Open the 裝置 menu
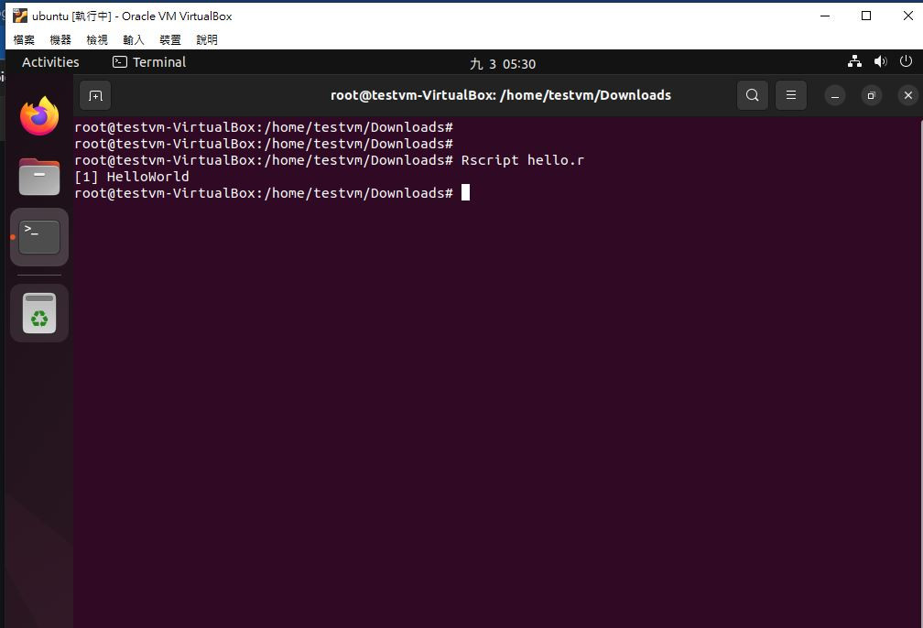 click(170, 39)
